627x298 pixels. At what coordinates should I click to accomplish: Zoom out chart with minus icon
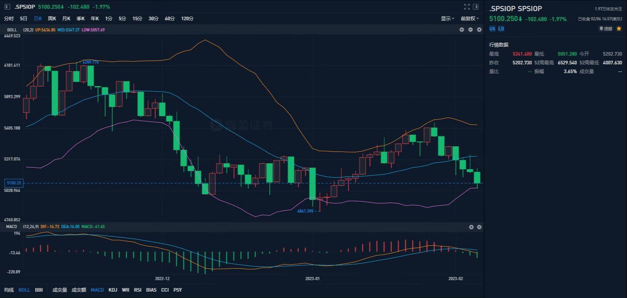pyautogui.click(x=470, y=30)
